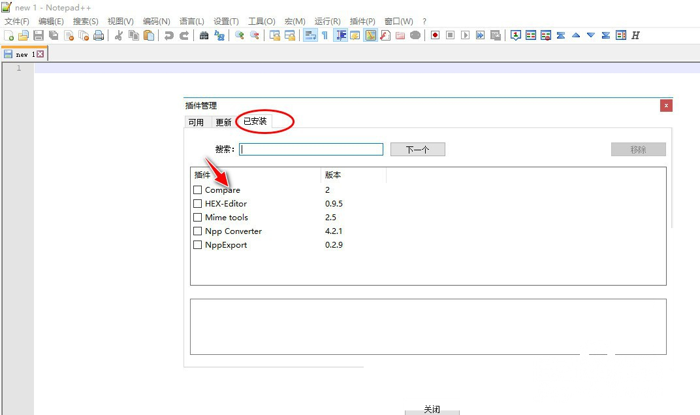Check the Npp Converter plugin checkbox
The height and width of the screenshot is (415, 700).
[x=197, y=231]
